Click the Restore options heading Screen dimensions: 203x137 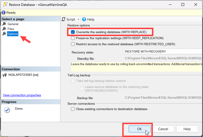pyautogui.click(x=79, y=25)
